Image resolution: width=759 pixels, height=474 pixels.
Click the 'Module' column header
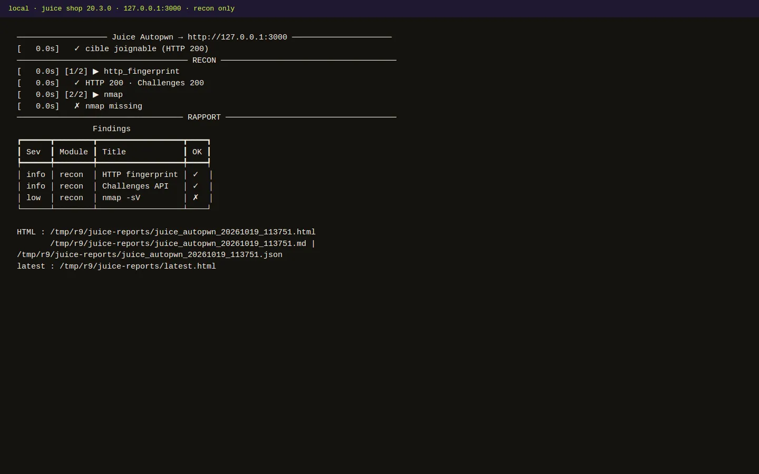pyautogui.click(x=74, y=152)
